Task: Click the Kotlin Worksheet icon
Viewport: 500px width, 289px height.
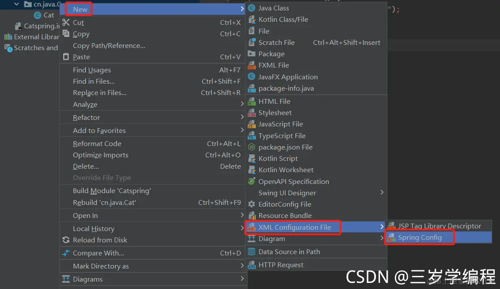Action: [x=252, y=170]
